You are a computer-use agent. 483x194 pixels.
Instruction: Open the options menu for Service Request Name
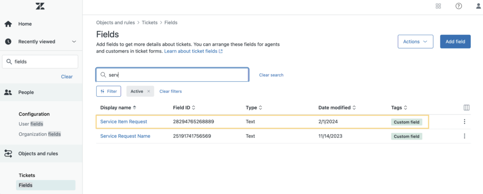(465, 136)
